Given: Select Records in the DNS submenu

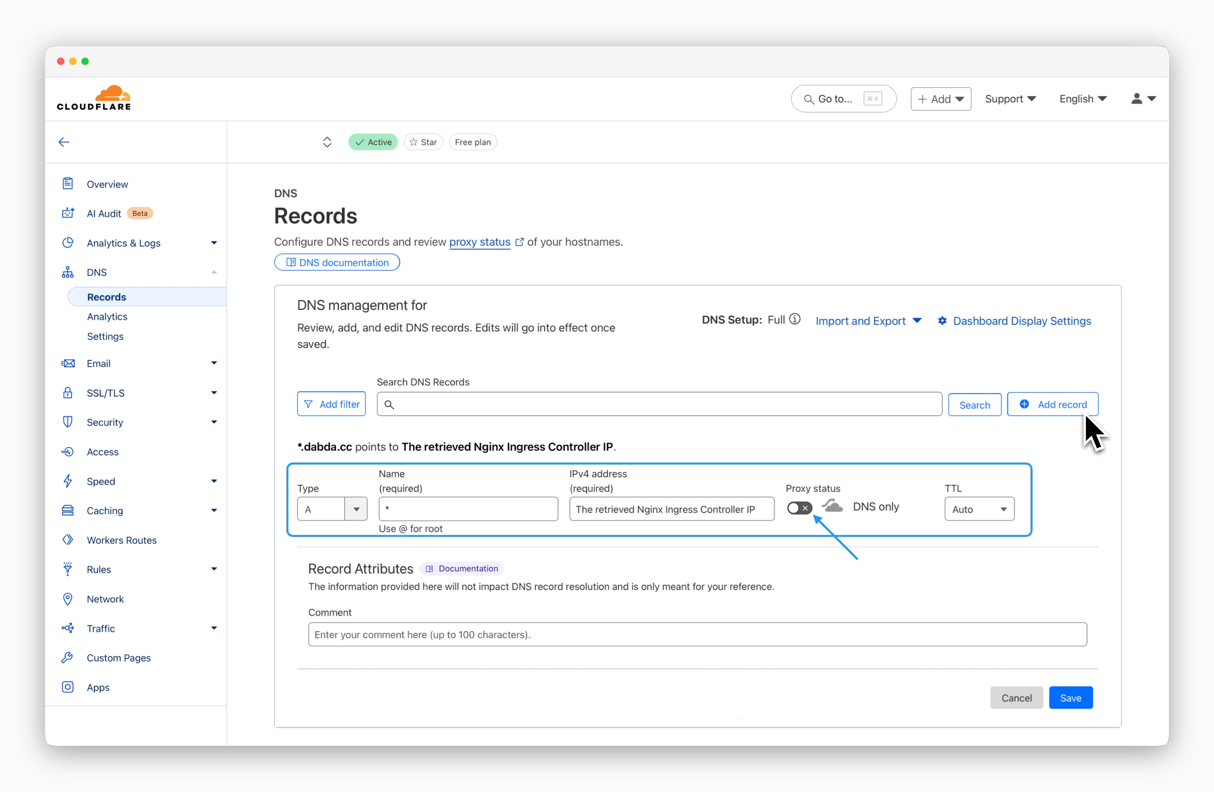Looking at the screenshot, I should point(147,297).
